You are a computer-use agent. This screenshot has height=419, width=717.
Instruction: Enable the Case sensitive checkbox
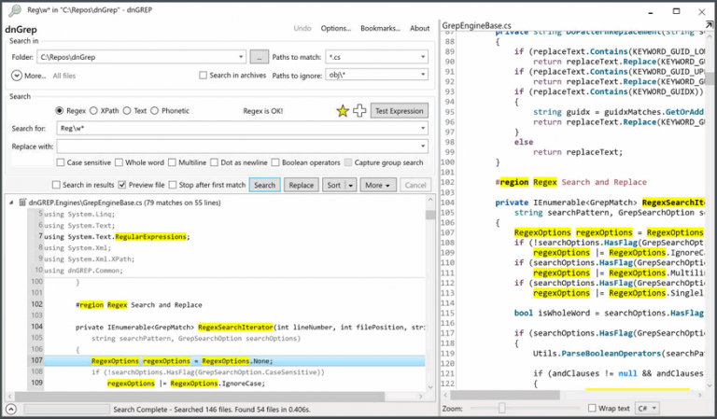(61, 162)
